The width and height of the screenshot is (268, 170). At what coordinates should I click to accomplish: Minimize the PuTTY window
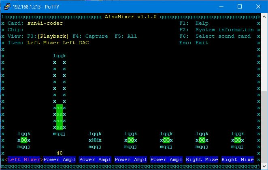(x=221, y=6)
